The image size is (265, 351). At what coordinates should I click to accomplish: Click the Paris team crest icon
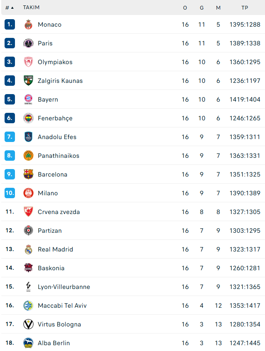(x=28, y=43)
